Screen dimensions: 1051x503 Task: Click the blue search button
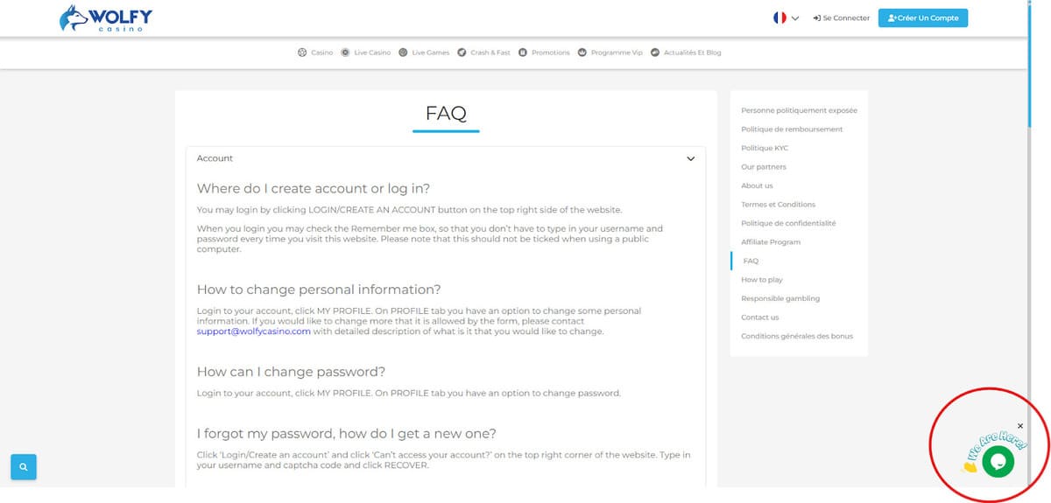24,467
